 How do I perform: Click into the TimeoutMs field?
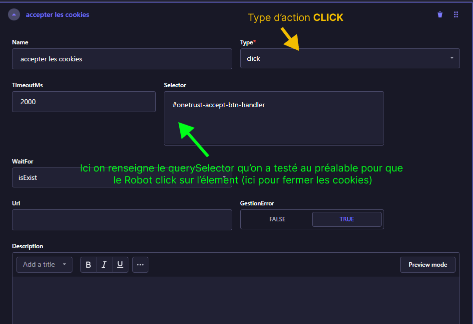pyautogui.click(x=83, y=102)
